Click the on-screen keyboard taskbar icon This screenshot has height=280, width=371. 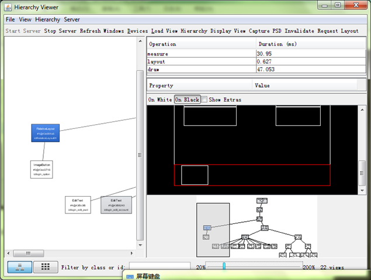click(130, 276)
